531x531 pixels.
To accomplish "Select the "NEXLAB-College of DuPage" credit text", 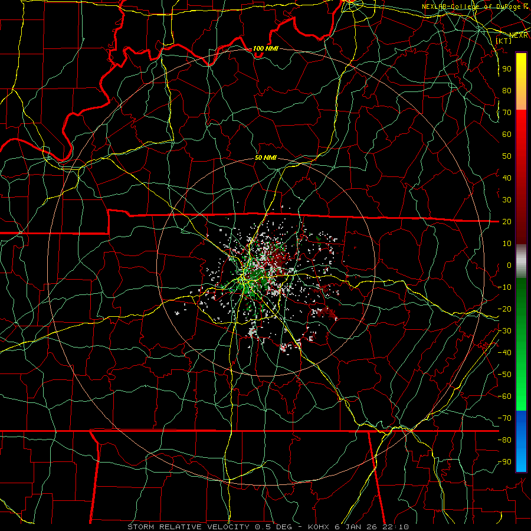I will 472,6.
